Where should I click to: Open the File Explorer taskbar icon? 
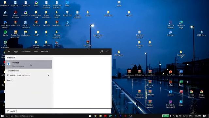[x=100, y=116]
